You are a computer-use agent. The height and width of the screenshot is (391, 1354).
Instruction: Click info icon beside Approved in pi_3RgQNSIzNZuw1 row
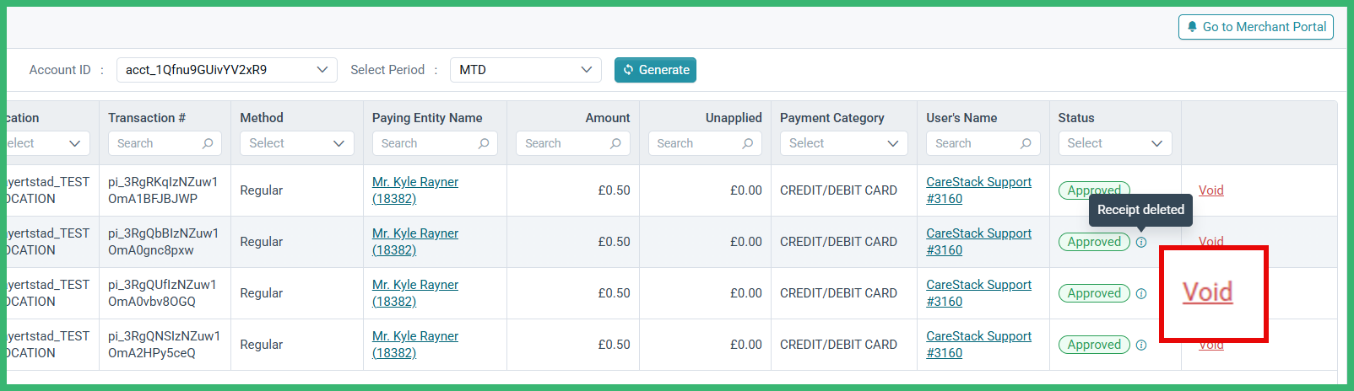click(x=1141, y=345)
